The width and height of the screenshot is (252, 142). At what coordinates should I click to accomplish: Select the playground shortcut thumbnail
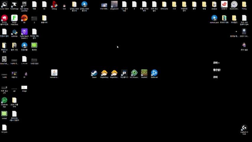(x=114, y=4)
